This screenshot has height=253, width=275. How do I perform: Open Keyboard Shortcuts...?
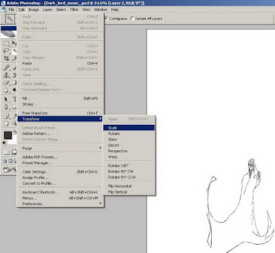coord(60,192)
